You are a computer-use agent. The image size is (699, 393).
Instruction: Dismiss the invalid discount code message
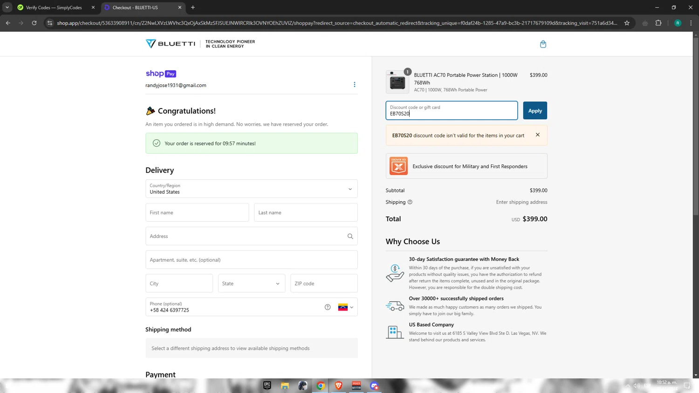538,135
